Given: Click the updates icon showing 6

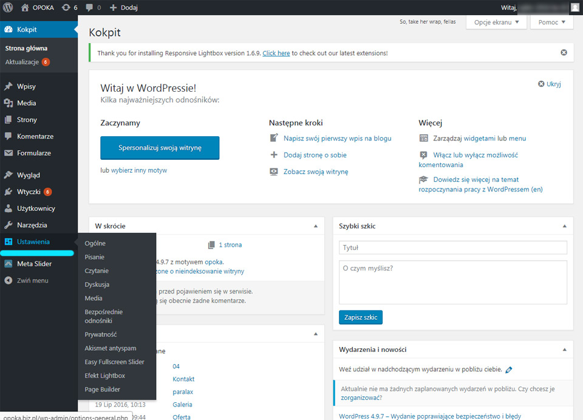Looking at the screenshot, I should click(66, 7).
